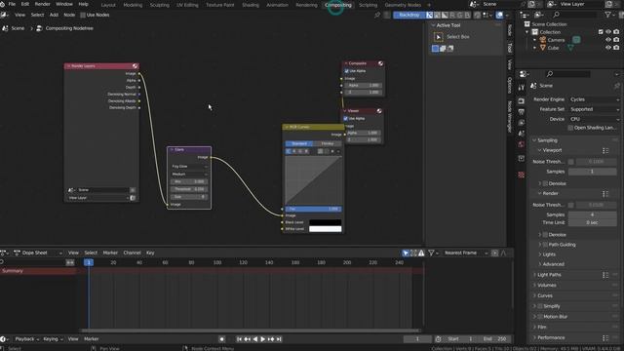The image size is (624, 351).
Task: Open the Texture properties tab icon
Action: [x=522, y=175]
